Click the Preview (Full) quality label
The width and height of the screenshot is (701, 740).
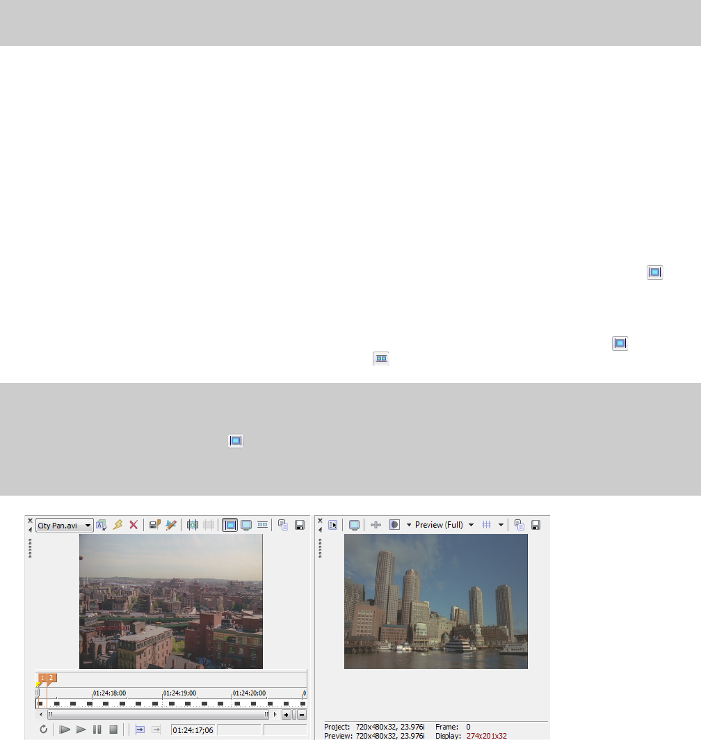(439, 525)
